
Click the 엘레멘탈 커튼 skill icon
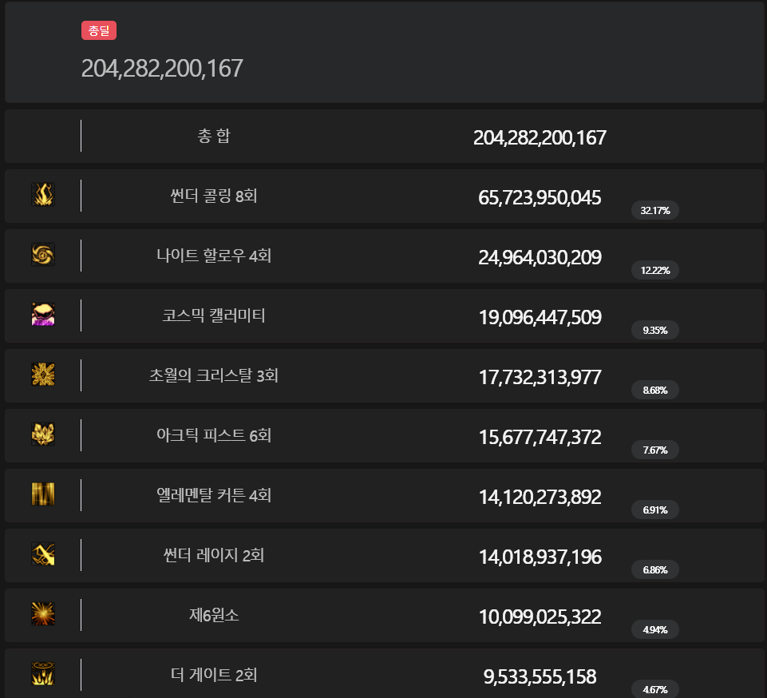coord(43,494)
